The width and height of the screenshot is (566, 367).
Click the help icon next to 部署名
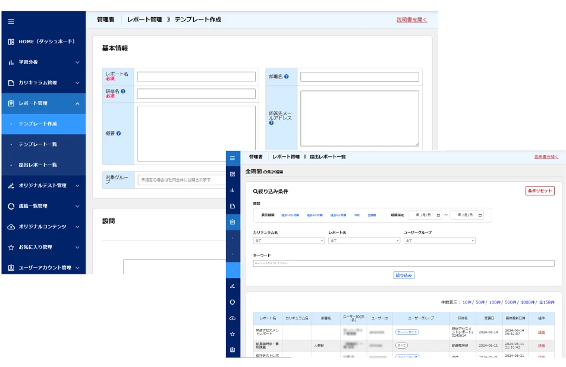coord(287,77)
